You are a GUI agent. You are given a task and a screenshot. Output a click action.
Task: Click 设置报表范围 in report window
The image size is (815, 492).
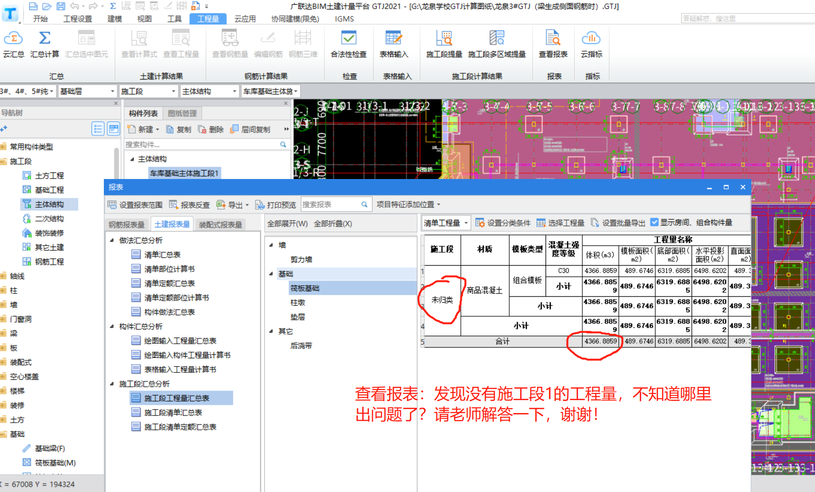coord(135,205)
